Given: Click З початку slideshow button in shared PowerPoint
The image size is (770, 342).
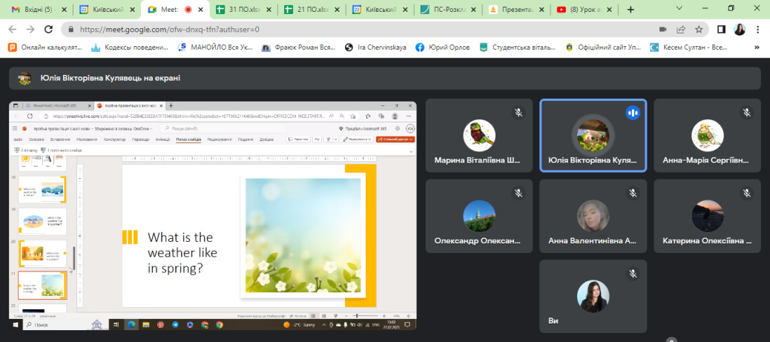Looking at the screenshot, I should click(25, 150).
